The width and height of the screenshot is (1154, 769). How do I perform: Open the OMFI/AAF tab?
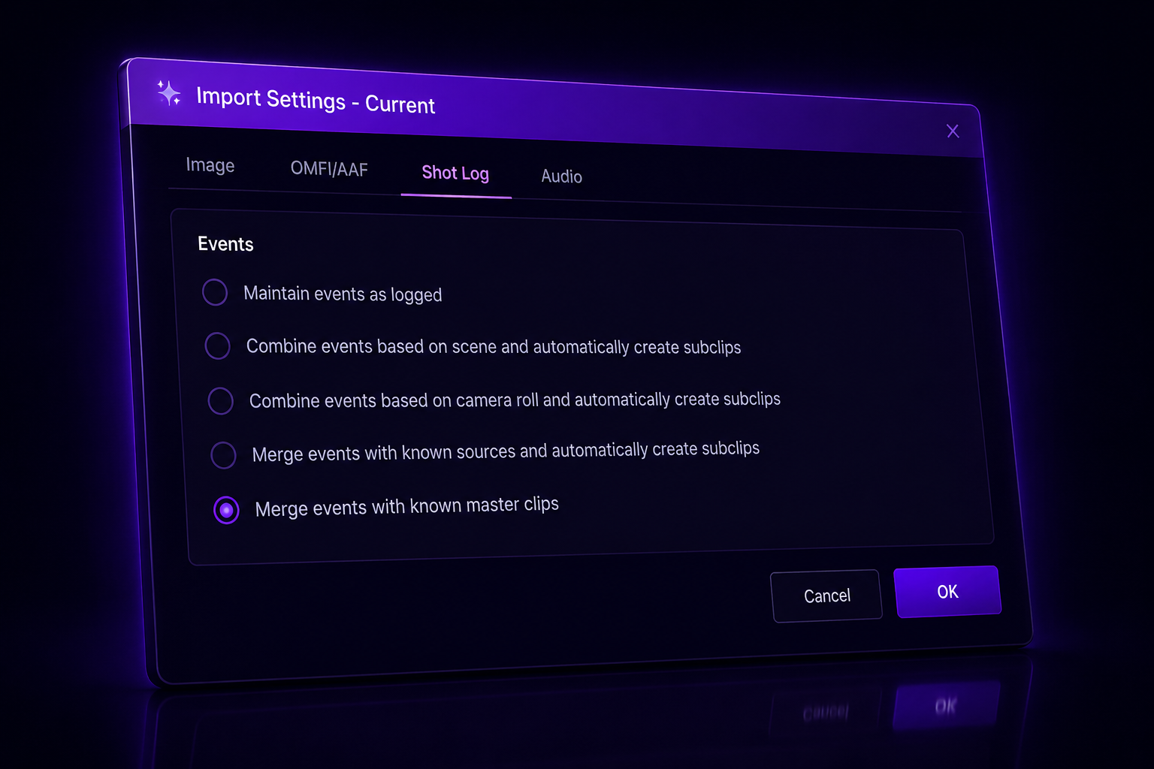pyautogui.click(x=329, y=169)
